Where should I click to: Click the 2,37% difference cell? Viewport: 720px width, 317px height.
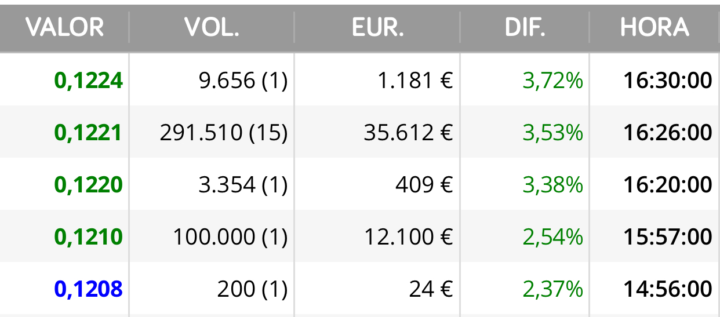(x=552, y=290)
